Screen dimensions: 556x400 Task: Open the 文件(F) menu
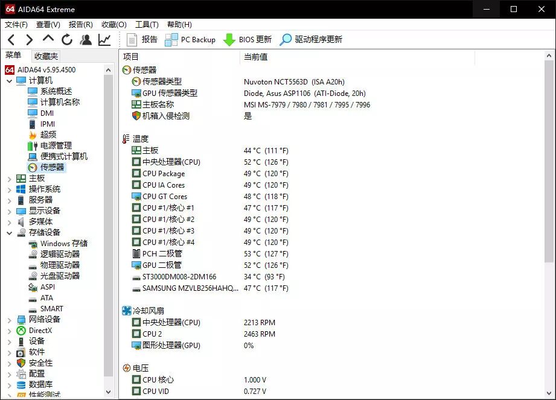[16, 25]
